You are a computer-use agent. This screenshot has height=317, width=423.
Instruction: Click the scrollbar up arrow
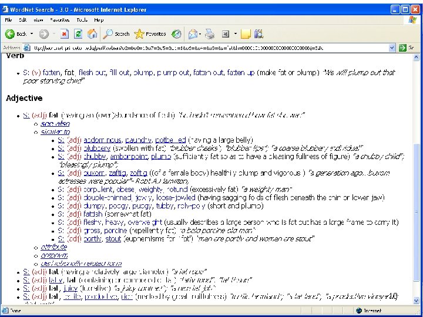click(x=416, y=57)
